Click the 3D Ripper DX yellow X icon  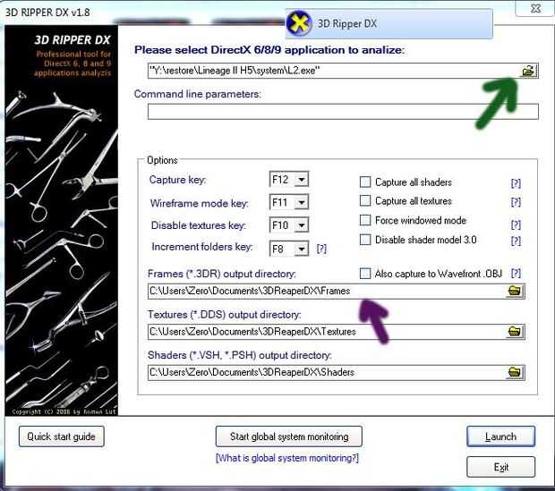click(299, 23)
